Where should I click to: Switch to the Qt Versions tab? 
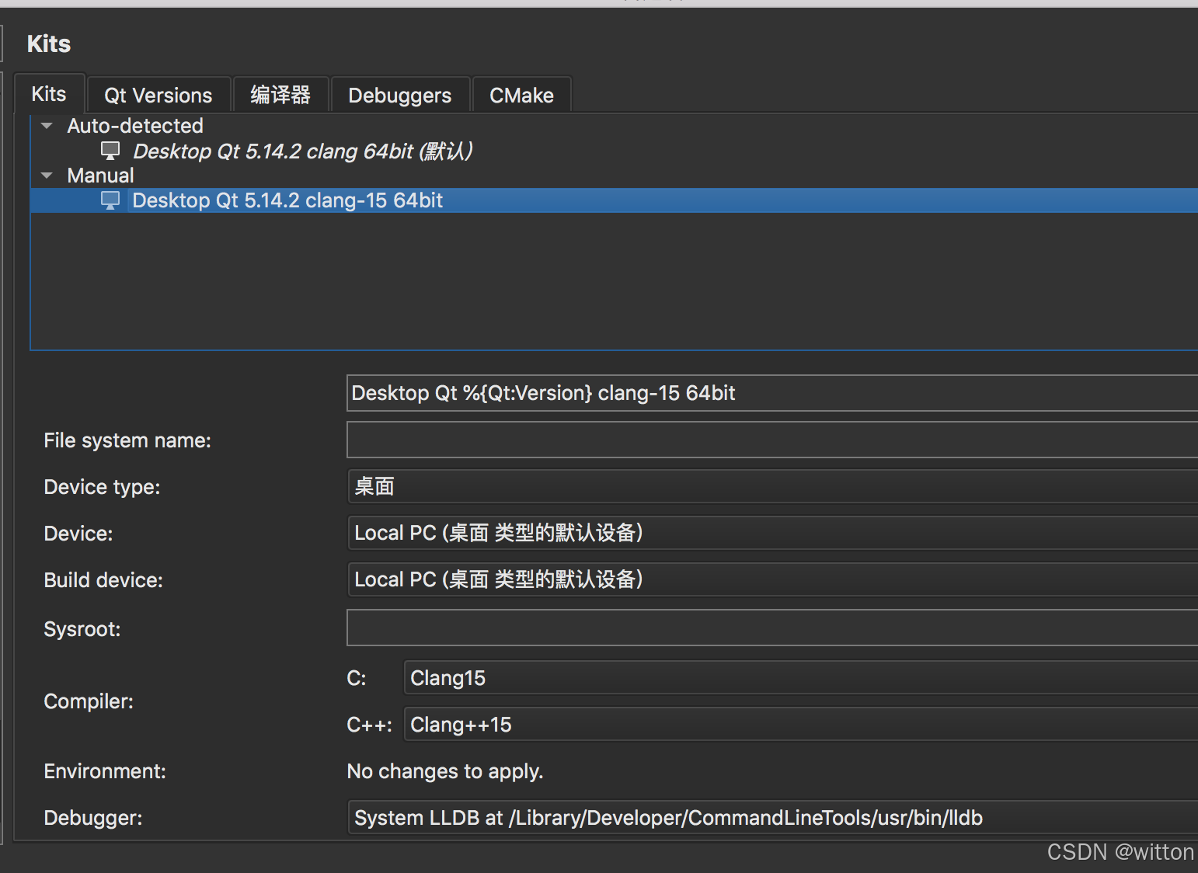(158, 96)
